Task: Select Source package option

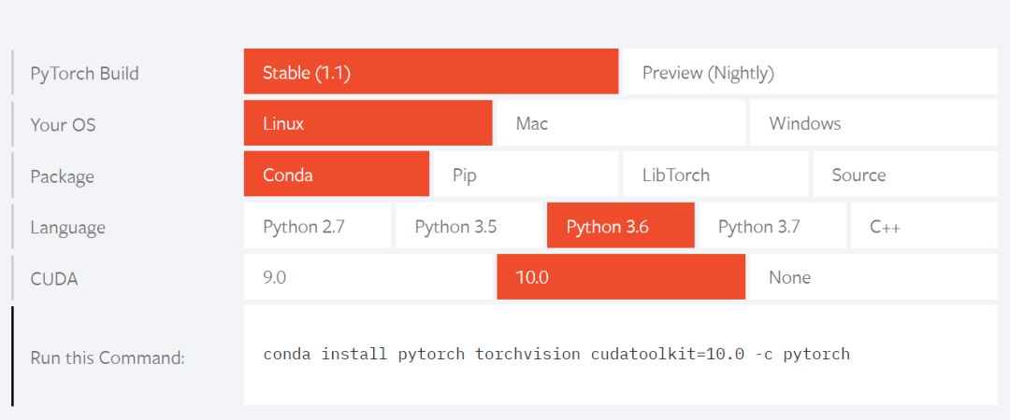Action: 905,174
